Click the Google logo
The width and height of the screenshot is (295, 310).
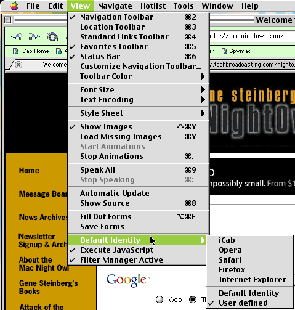click(x=127, y=280)
